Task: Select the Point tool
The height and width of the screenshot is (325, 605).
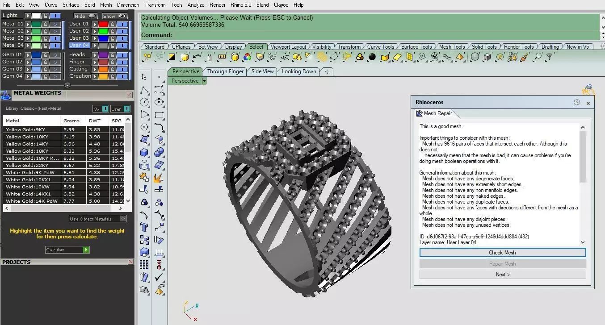Action: coord(159,77)
